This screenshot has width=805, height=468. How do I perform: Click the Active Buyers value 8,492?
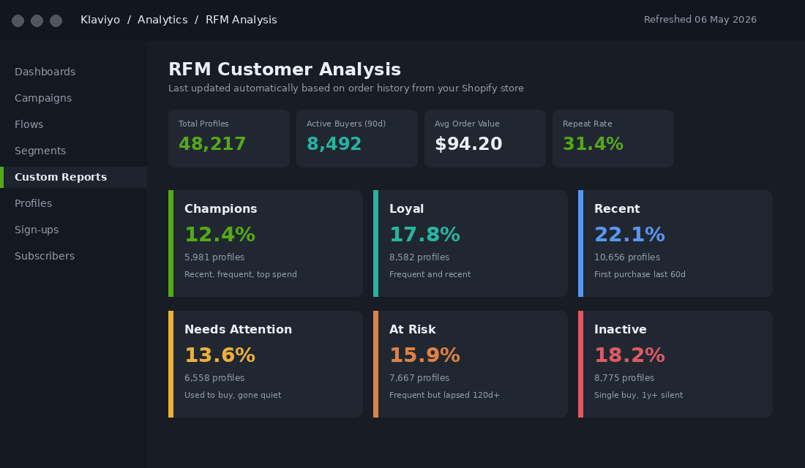pyautogui.click(x=334, y=144)
